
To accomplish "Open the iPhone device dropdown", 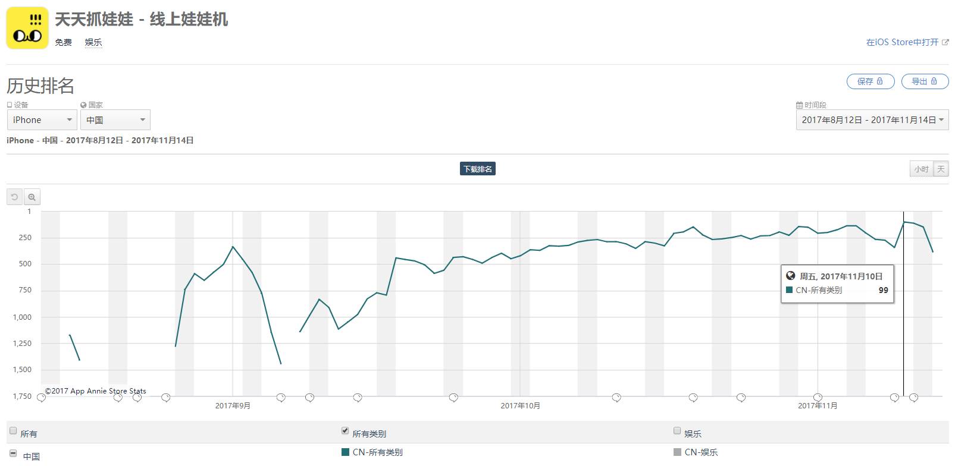I will (42, 119).
